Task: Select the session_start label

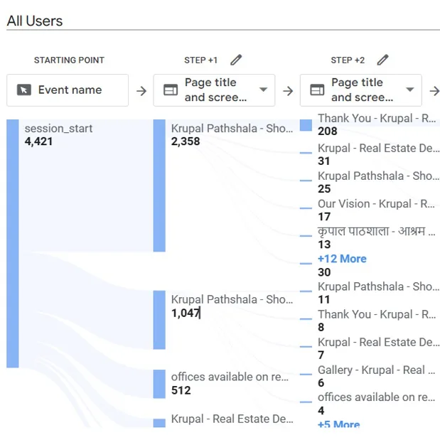Action: (x=58, y=129)
